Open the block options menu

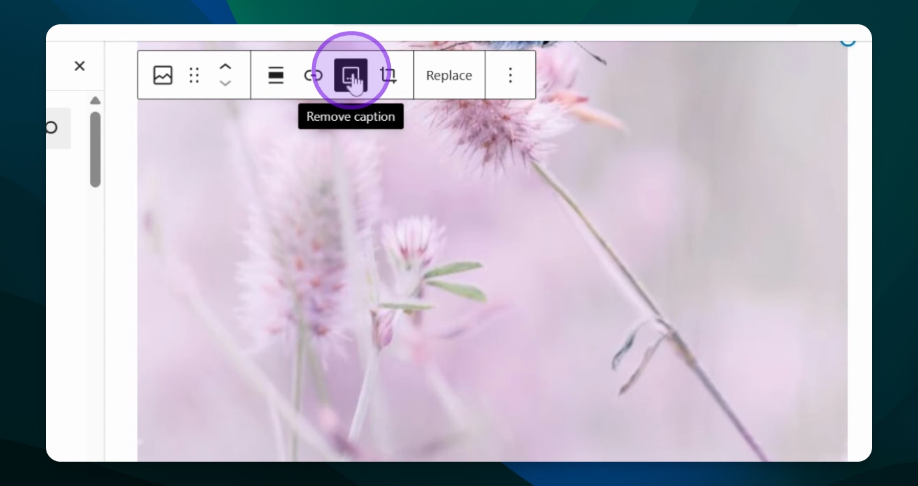[510, 75]
